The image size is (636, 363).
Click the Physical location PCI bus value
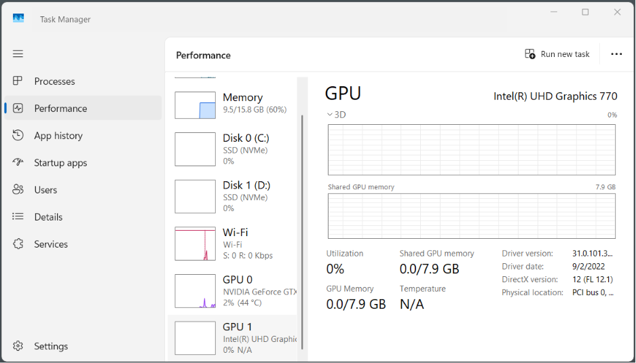(593, 292)
